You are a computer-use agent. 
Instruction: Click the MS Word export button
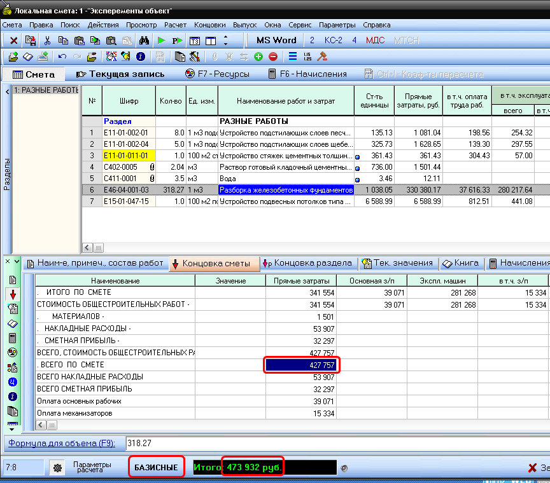point(276,40)
